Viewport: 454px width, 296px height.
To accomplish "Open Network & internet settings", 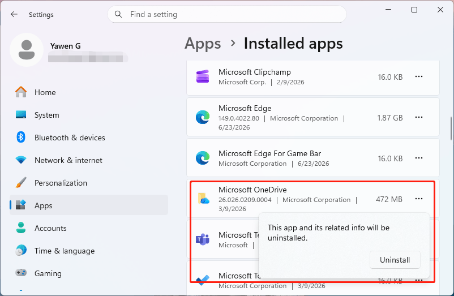I will point(89,160).
